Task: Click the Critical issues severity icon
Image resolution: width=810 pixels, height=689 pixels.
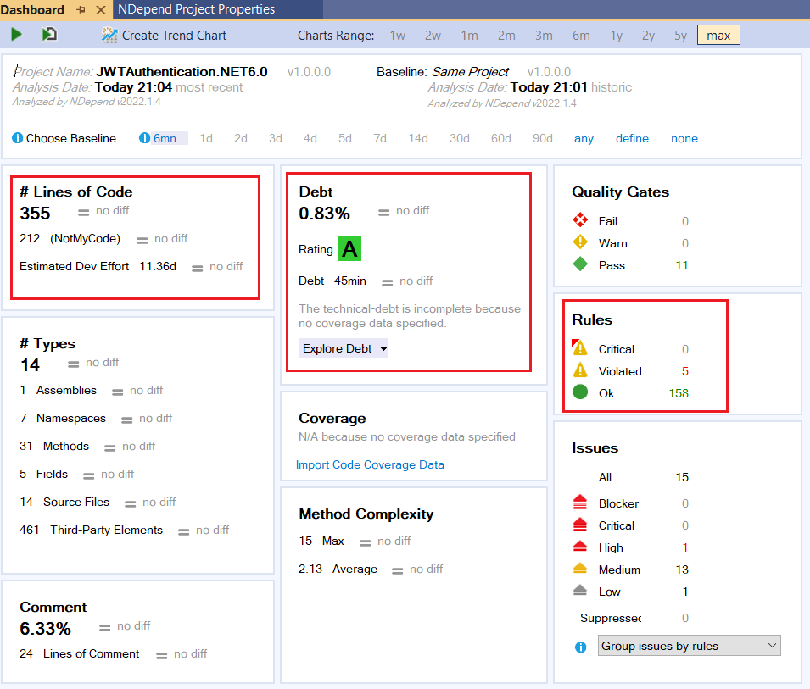Action: [580, 524]
